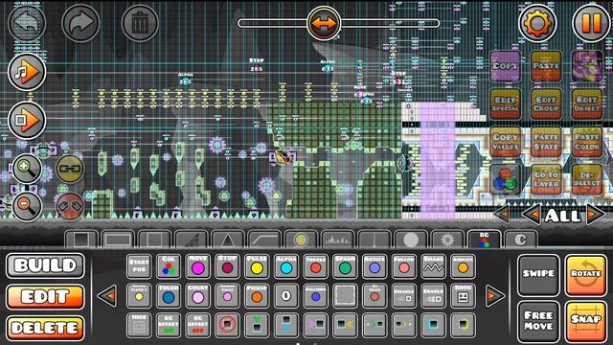Zoom out with the minus magnifier
613x345 pixels.
tap(27, 206)
